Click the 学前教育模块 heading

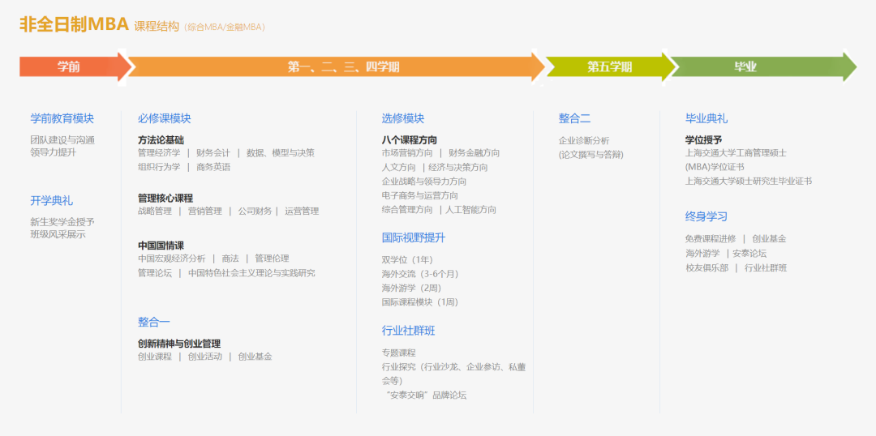click(x=62, y=118)
